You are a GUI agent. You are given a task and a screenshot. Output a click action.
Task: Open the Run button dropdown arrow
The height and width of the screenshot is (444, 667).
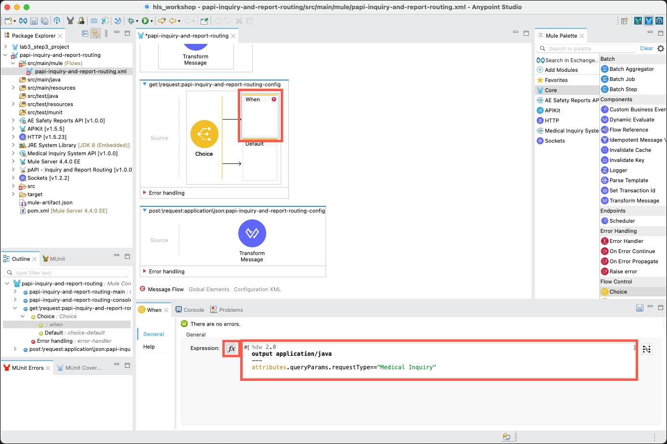point(151,21)
